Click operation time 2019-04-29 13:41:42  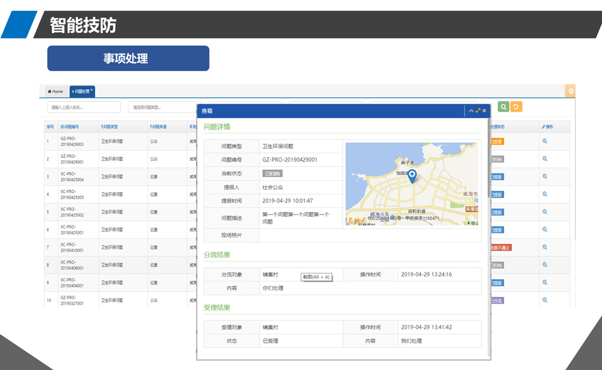(427, 327)
